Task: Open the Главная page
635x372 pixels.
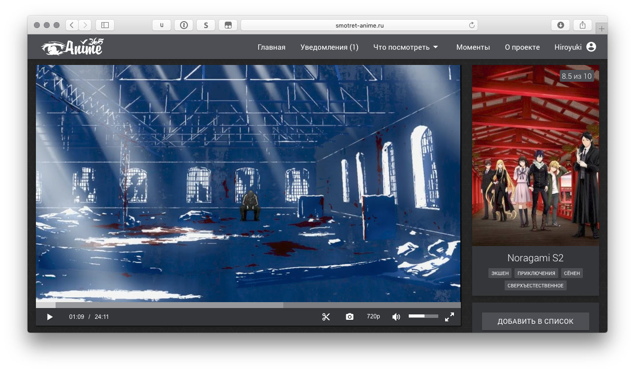Action: tap(272, 47)
